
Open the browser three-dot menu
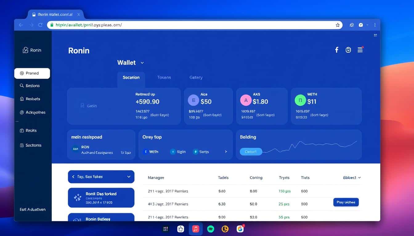(375, 25)
